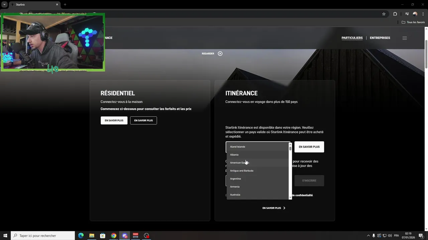Open the round red-black taskbar app icon
Viewport: 428px width, 240px height.
point(146,236)
